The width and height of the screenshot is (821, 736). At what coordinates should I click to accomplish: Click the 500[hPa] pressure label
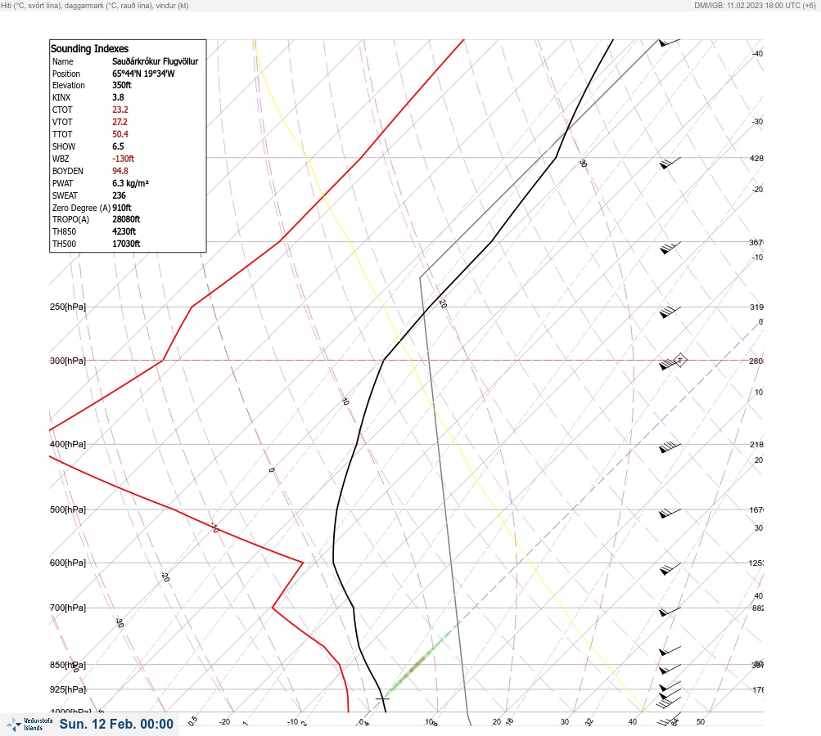68,509
